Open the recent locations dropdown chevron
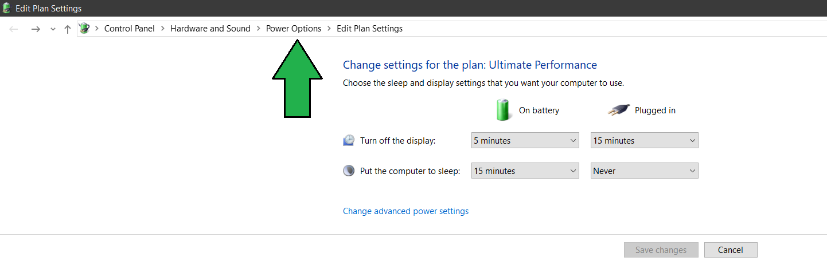The height and width of the screenshot is (273, 827). 53,29
